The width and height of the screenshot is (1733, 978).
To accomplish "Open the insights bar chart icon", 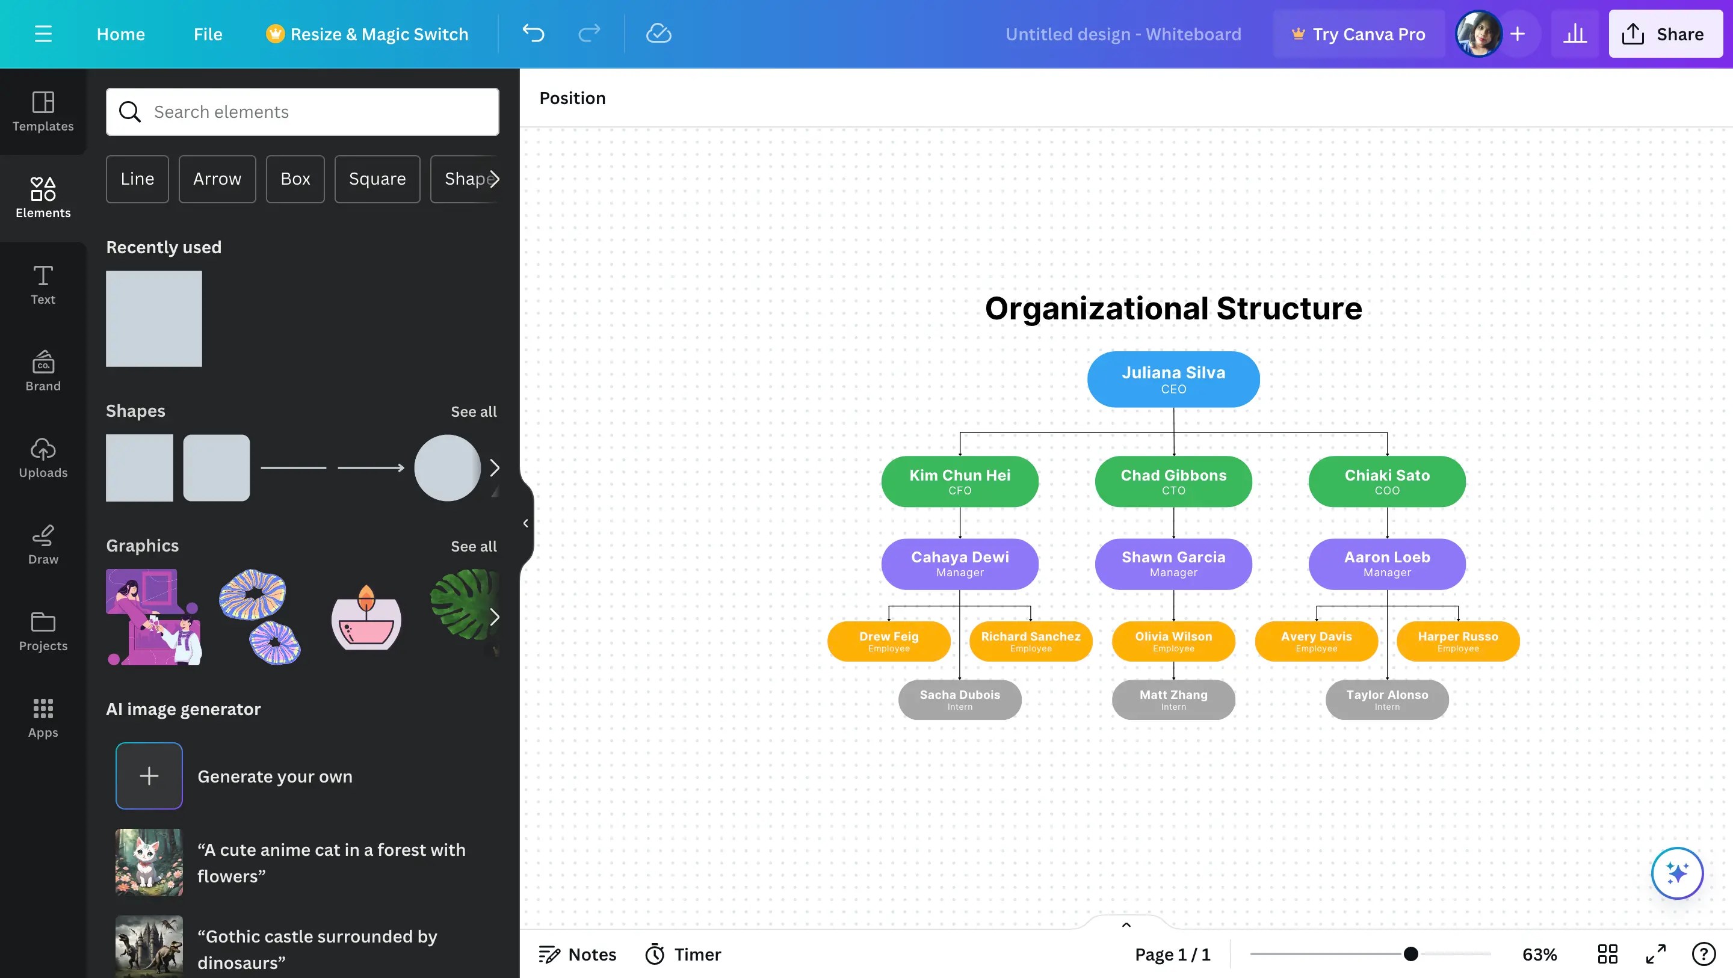I will (x=1574, y=34).
